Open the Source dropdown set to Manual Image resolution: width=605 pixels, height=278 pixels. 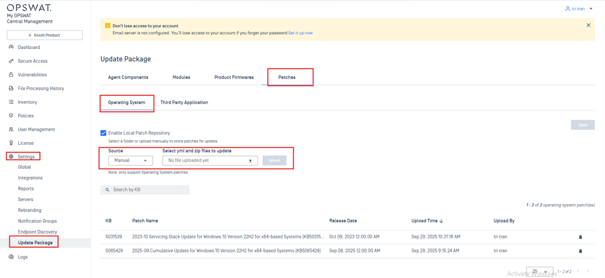click(131, 160)
